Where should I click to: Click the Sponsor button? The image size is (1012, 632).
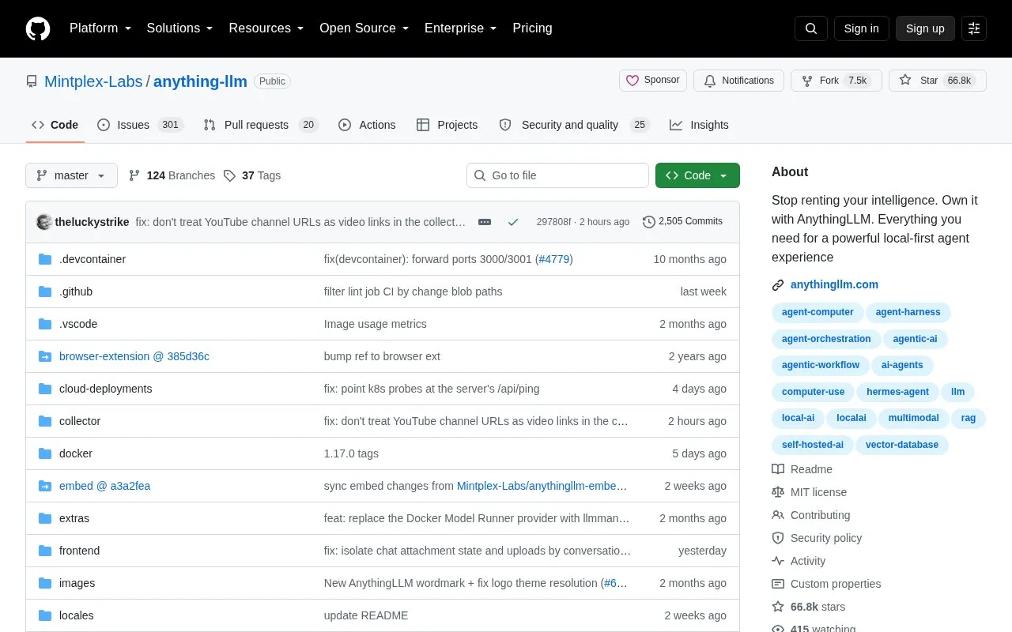point(653,81)
